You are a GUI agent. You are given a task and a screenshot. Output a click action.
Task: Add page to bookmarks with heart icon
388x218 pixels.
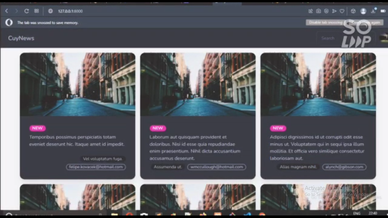(x=342, y=11)
